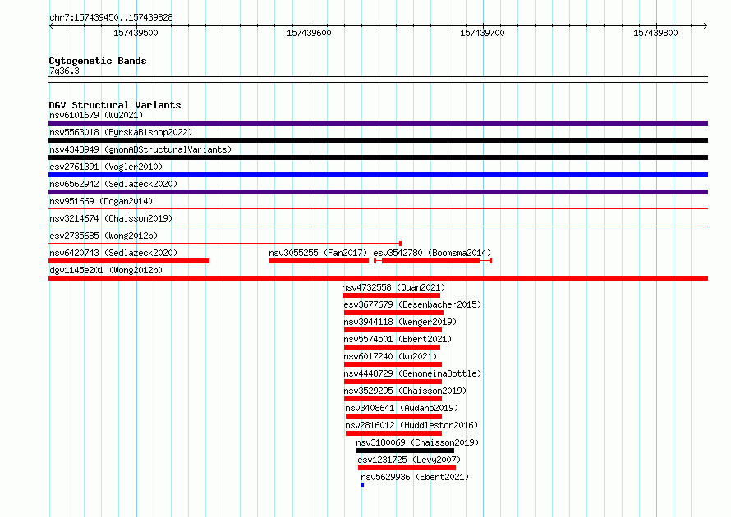Click the red bar under nsv3055255 (Fan2017)
Image resolution: width=731 pixels, height=517 pixels.
click(319, 261)
